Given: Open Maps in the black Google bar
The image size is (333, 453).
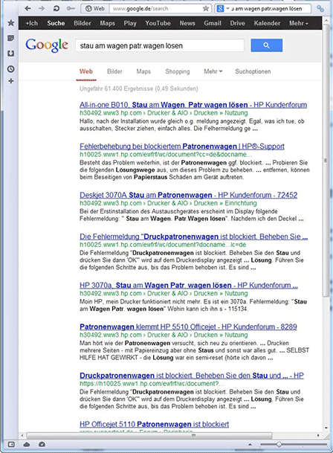Looking at the screenshot, I should [108, 23].
